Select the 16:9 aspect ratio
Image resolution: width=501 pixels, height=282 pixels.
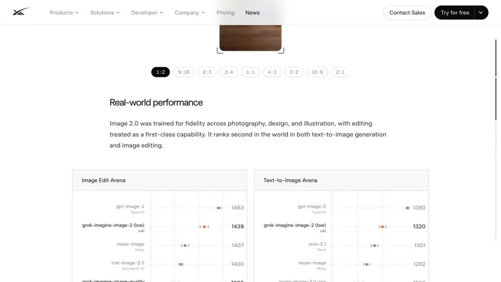point(317,72)
